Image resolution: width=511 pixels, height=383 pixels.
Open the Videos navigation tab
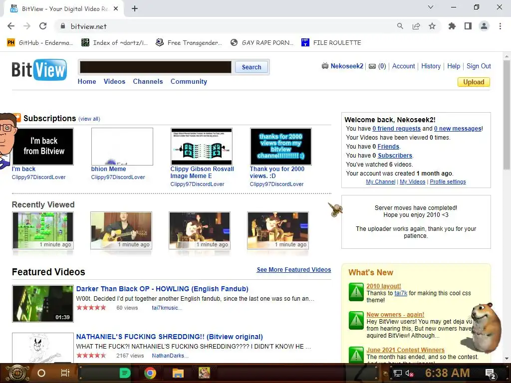point(114,81)
